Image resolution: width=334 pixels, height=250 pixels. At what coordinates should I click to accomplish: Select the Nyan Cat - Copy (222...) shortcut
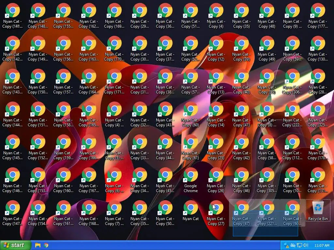point(292,114)
